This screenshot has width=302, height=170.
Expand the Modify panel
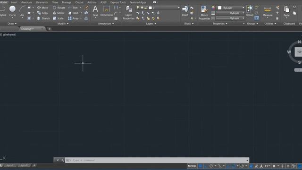point(63,24)
